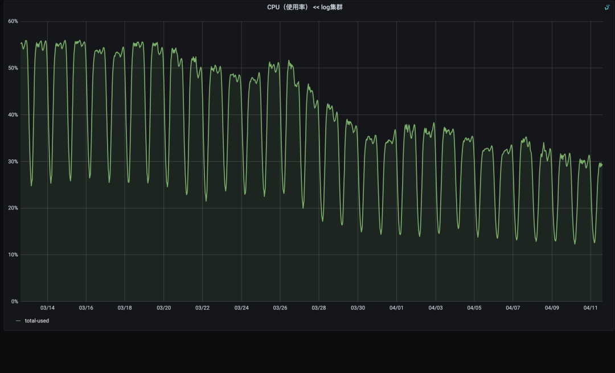
Task: Click the 50% label on the y-axis
Action: (x=13, y=68)
